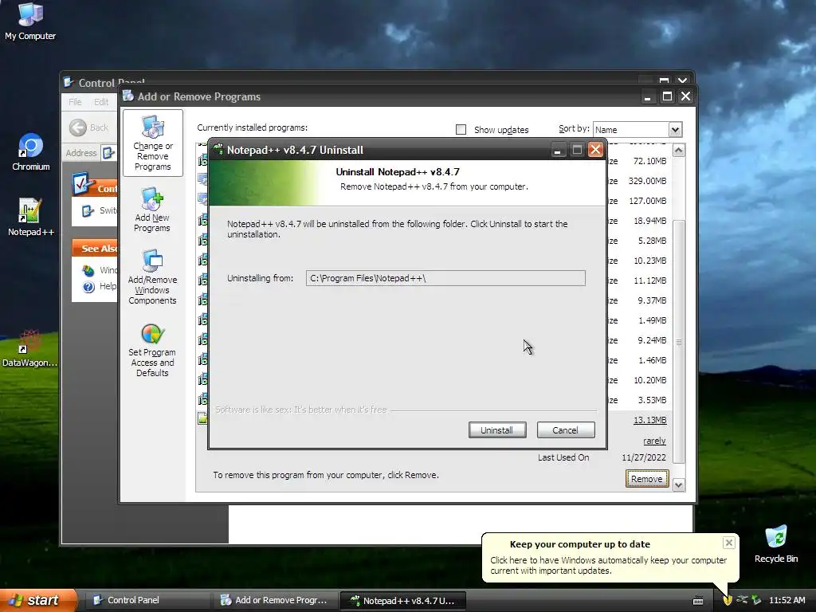Open the Sort by Name dropdown

tap(675, 130)
